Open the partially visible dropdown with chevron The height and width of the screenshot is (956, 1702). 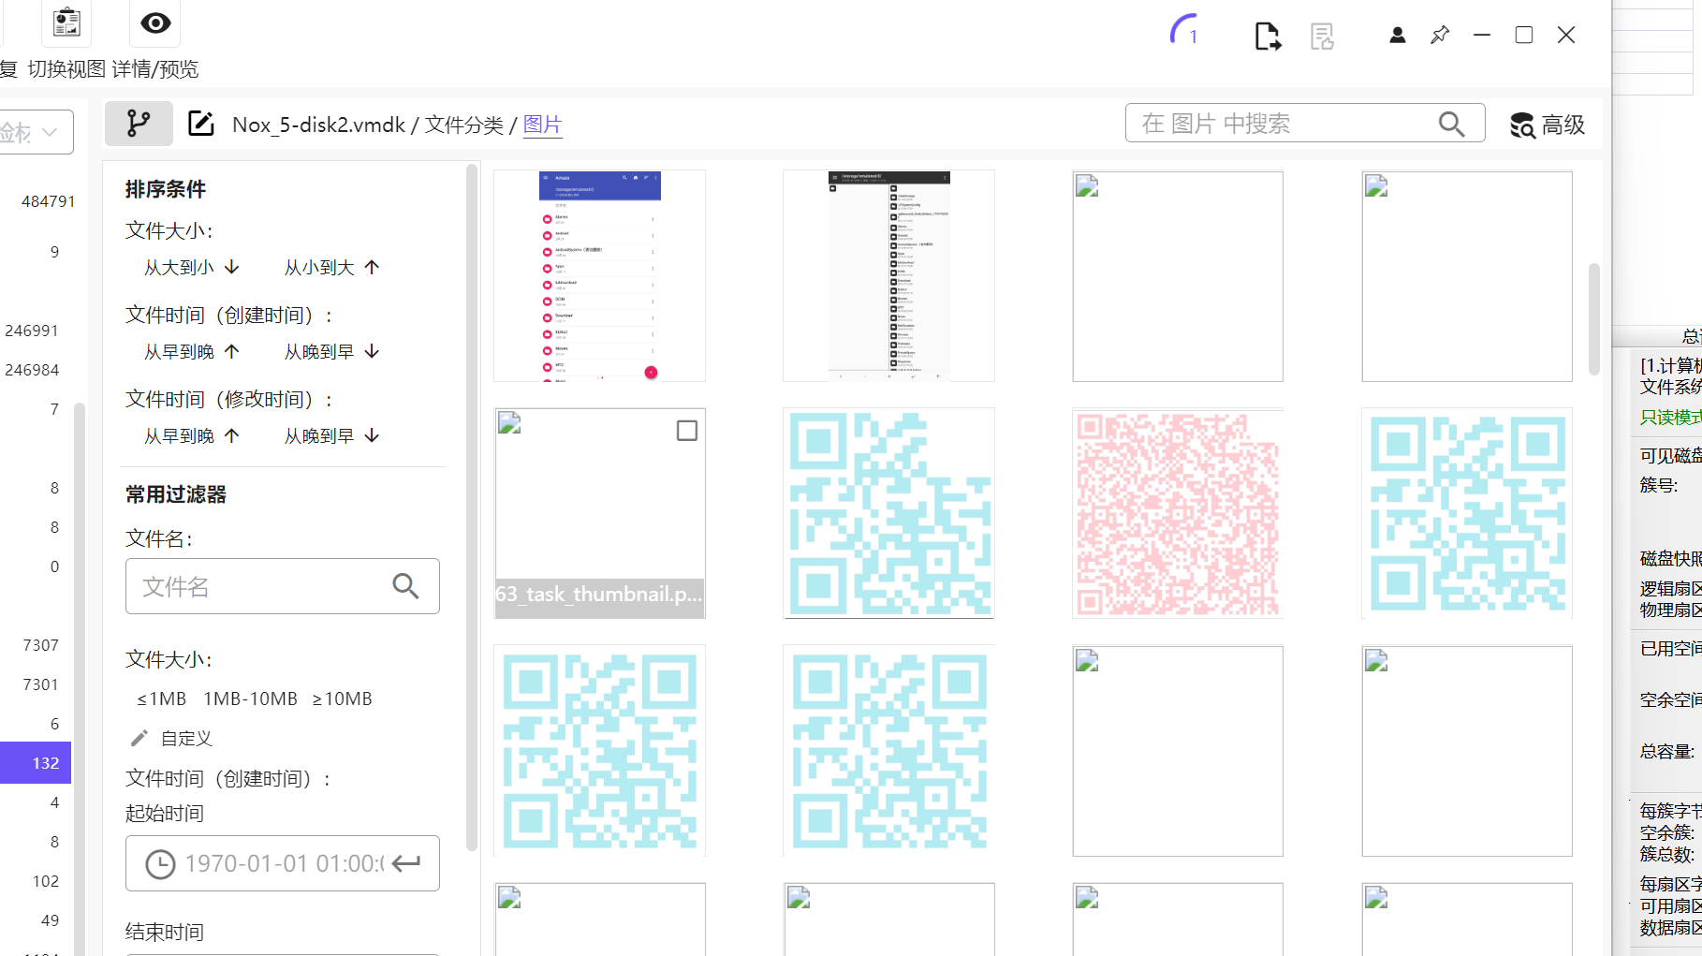tap(36, 132)
